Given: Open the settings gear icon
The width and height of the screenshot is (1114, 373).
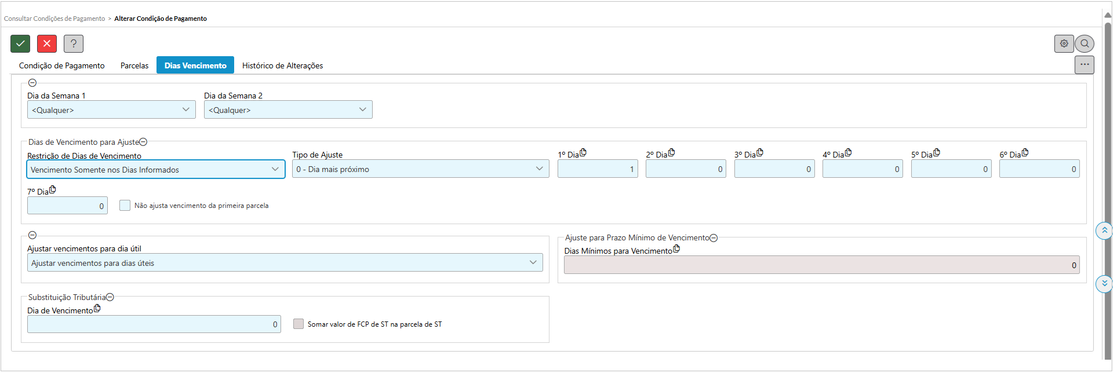Looking at the screenshot, I should pyautogui.click(x=1064, y=43).
